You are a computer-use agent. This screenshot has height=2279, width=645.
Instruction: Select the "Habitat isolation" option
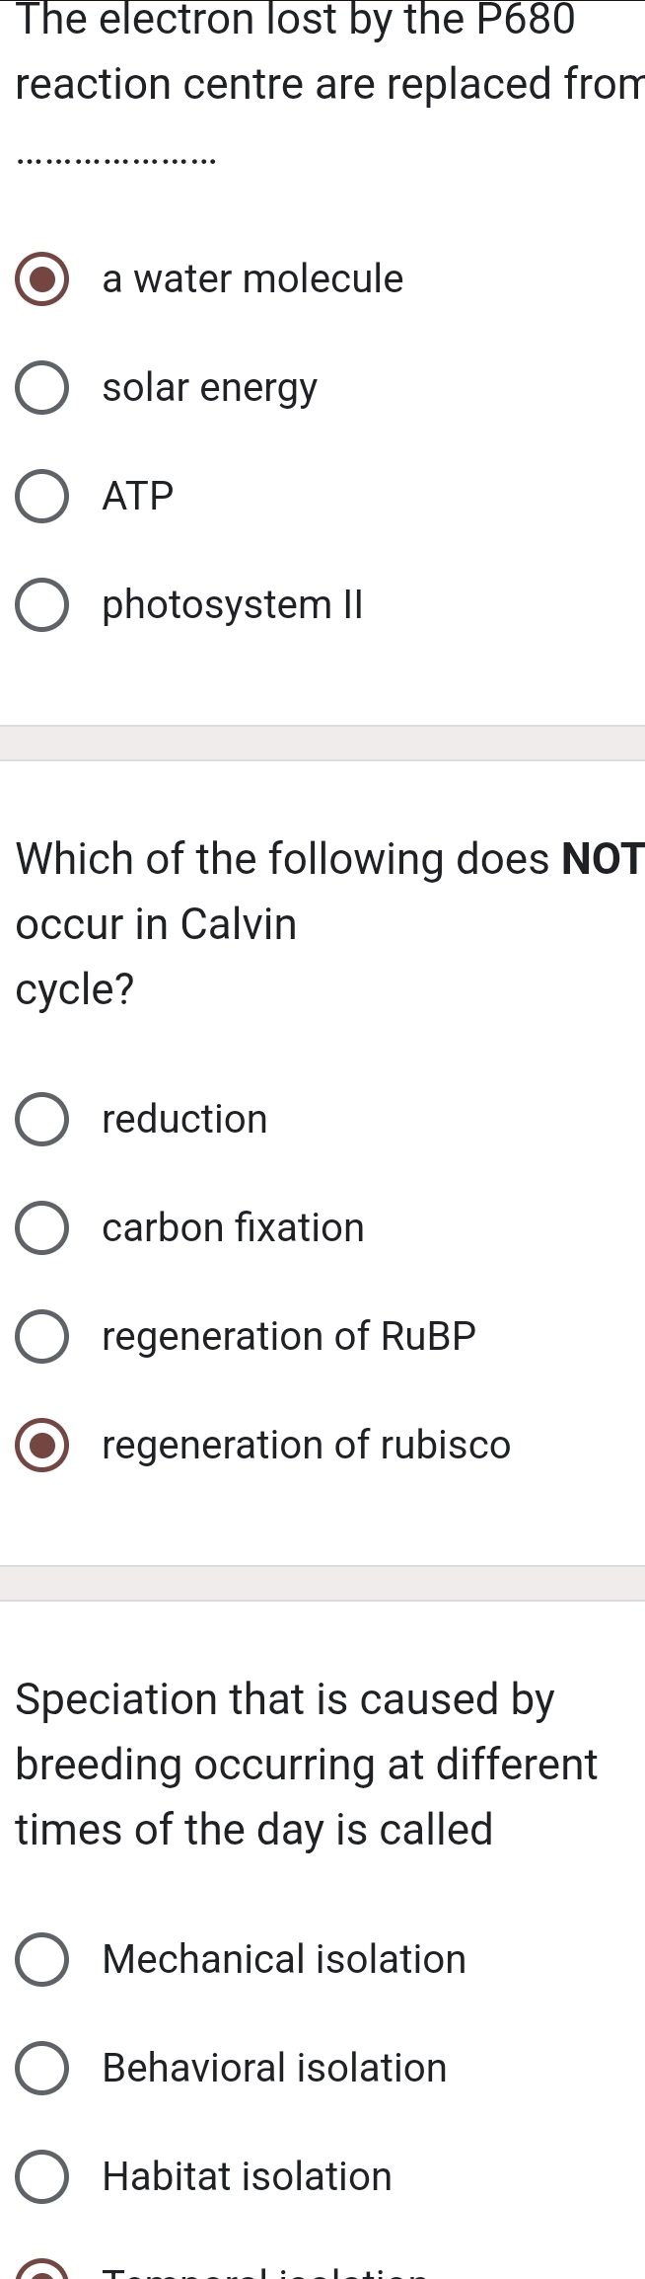pos(41,2176)
